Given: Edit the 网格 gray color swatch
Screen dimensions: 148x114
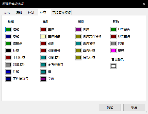Looking at the screenshot, I should pos(113,44).
